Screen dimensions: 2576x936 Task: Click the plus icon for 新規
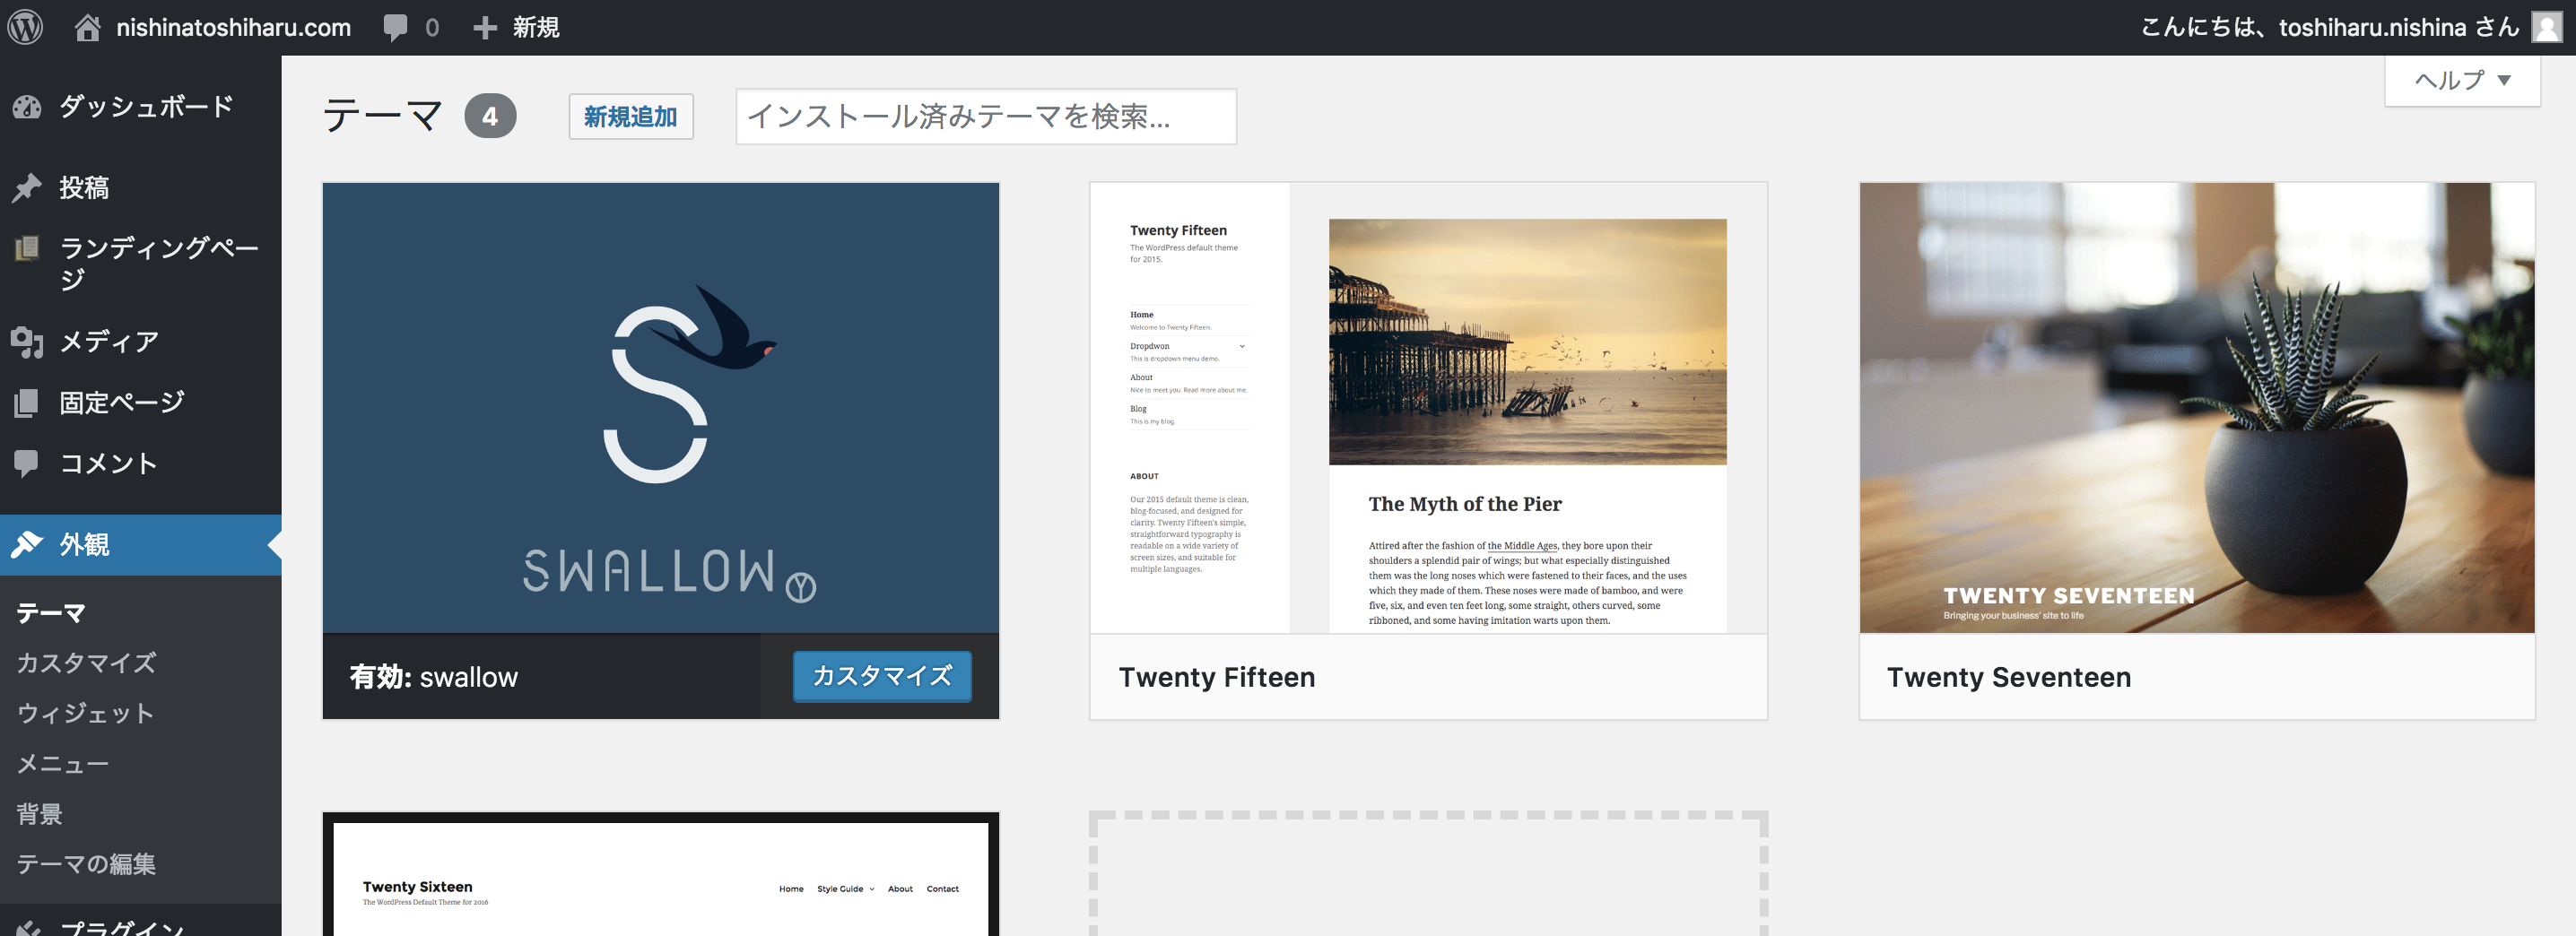point(485,27)
